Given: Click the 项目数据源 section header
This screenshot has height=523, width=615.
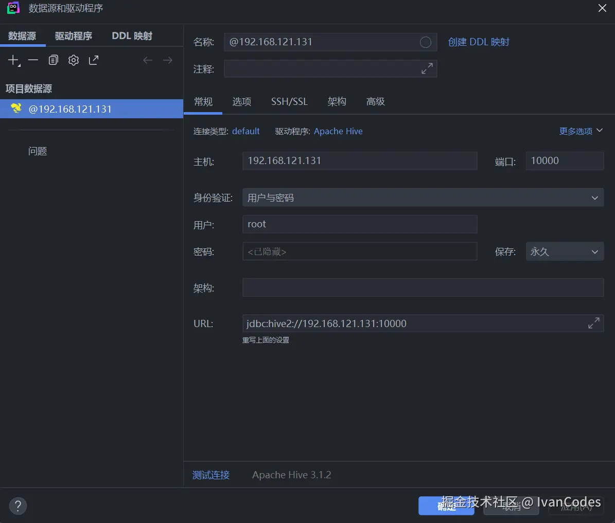Looking at the screenshot, I should (x=29, y=88).
